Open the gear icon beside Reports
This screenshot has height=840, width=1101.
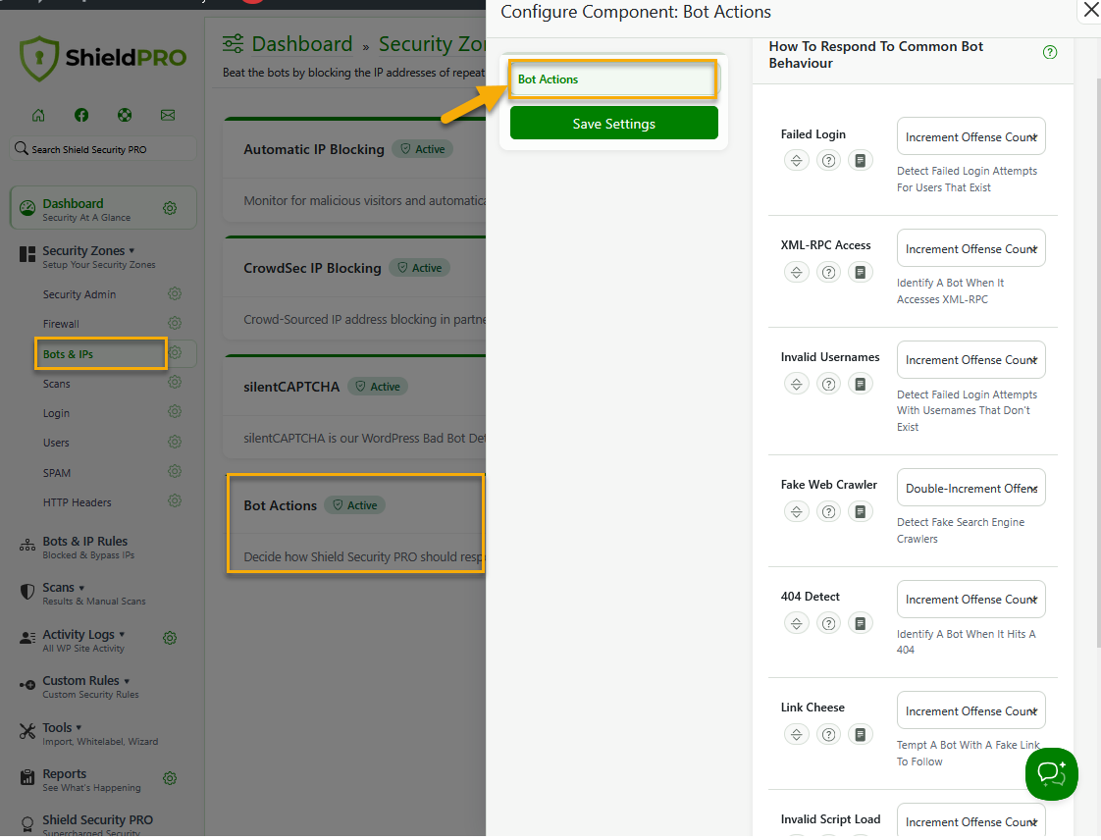(170, 779)
